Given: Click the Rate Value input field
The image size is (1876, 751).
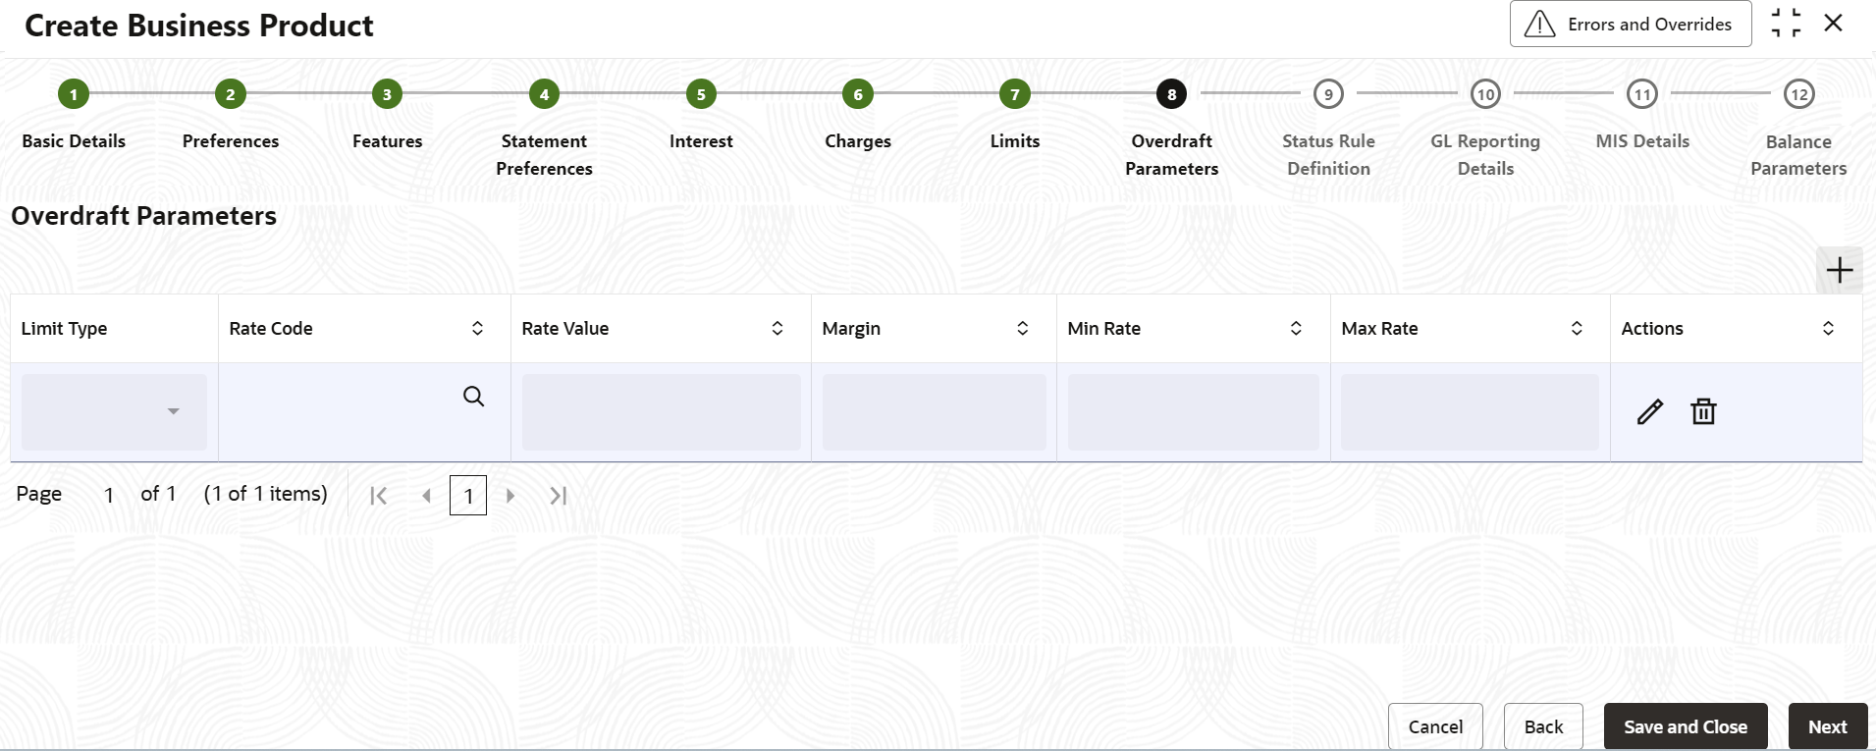Looking at the screenshot, I should [x=661, y=411].
